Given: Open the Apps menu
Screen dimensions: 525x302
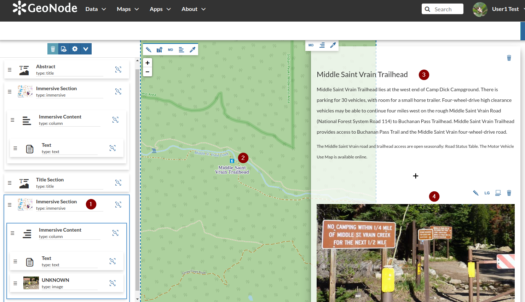Looking at the screenshot, I should (160, 9).
